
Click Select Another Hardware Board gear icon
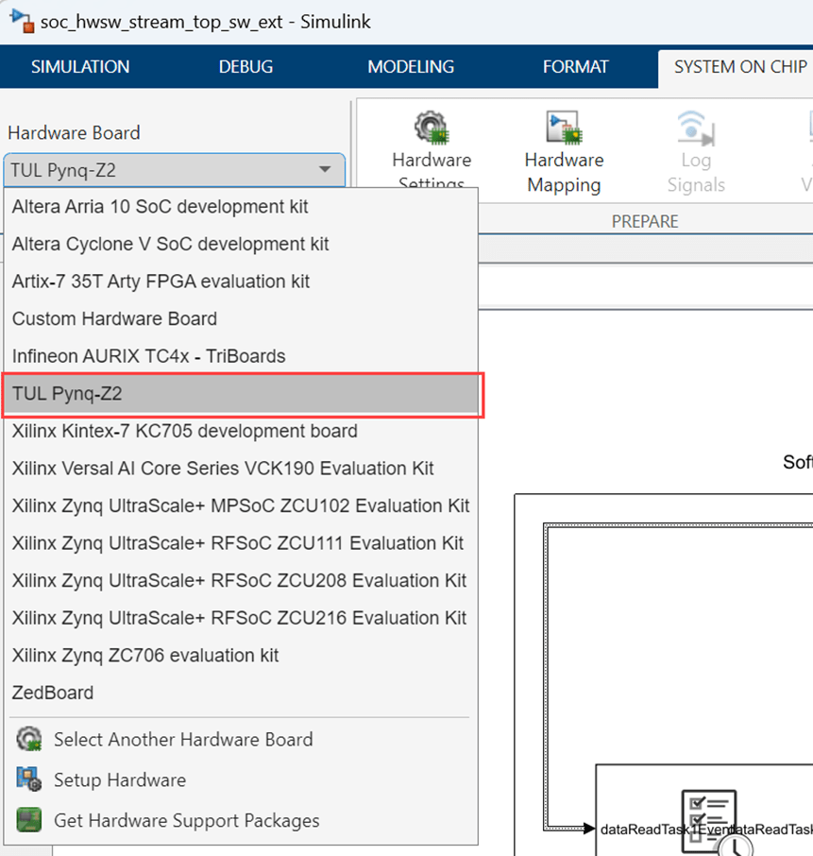(x=29, y=740)
